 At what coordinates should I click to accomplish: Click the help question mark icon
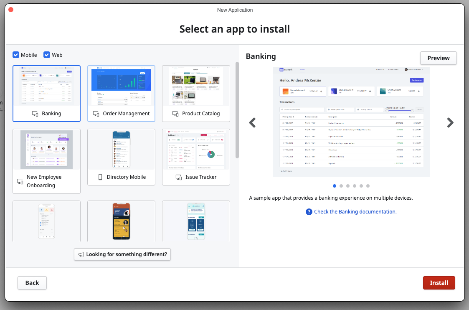click(x=309, y=212)
